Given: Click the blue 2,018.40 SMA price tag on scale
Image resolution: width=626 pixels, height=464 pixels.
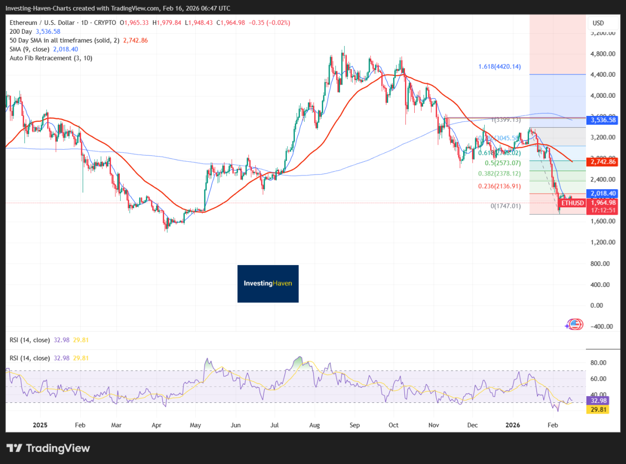Looking at the screenshot, I should click(602, 193).
